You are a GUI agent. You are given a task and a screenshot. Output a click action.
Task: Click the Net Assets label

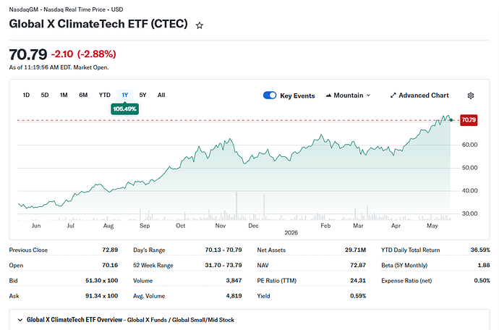point(271,250)
